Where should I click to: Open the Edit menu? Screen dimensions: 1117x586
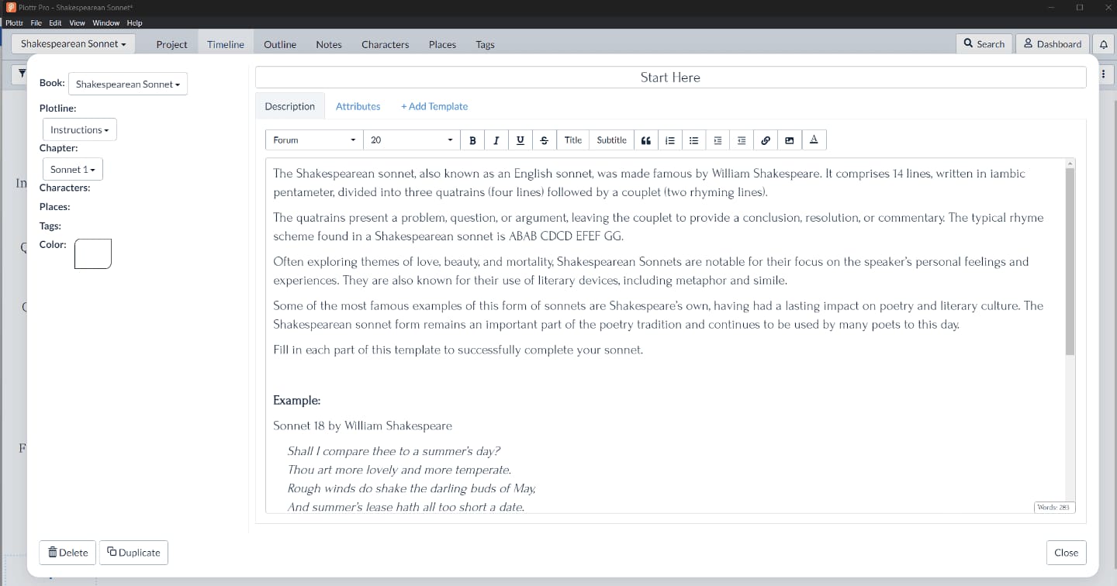pyautogui.click(x=55, y=22)
